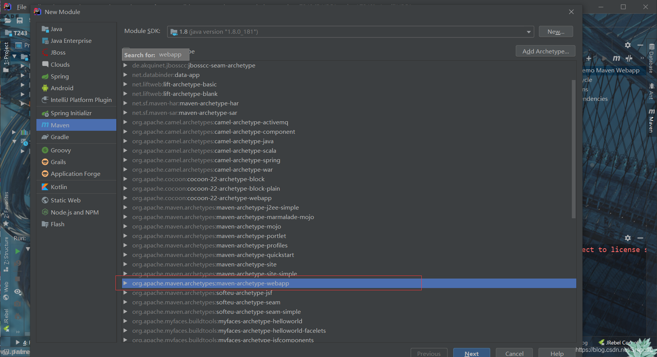
Task: Click Add Archetype... button
Action: 546,51
